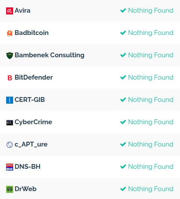Click the CyberCrime vendor name
180x199 pixels.
pyautogui.click(x=33, y=122)
